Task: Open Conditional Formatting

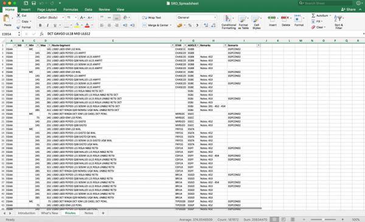Action: click(229, 22)
